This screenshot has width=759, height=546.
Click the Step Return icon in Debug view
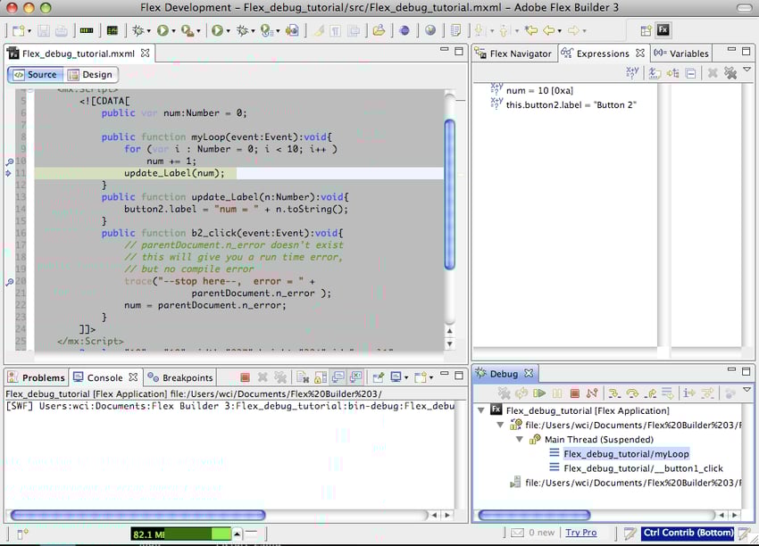click(x=650, y=393)
